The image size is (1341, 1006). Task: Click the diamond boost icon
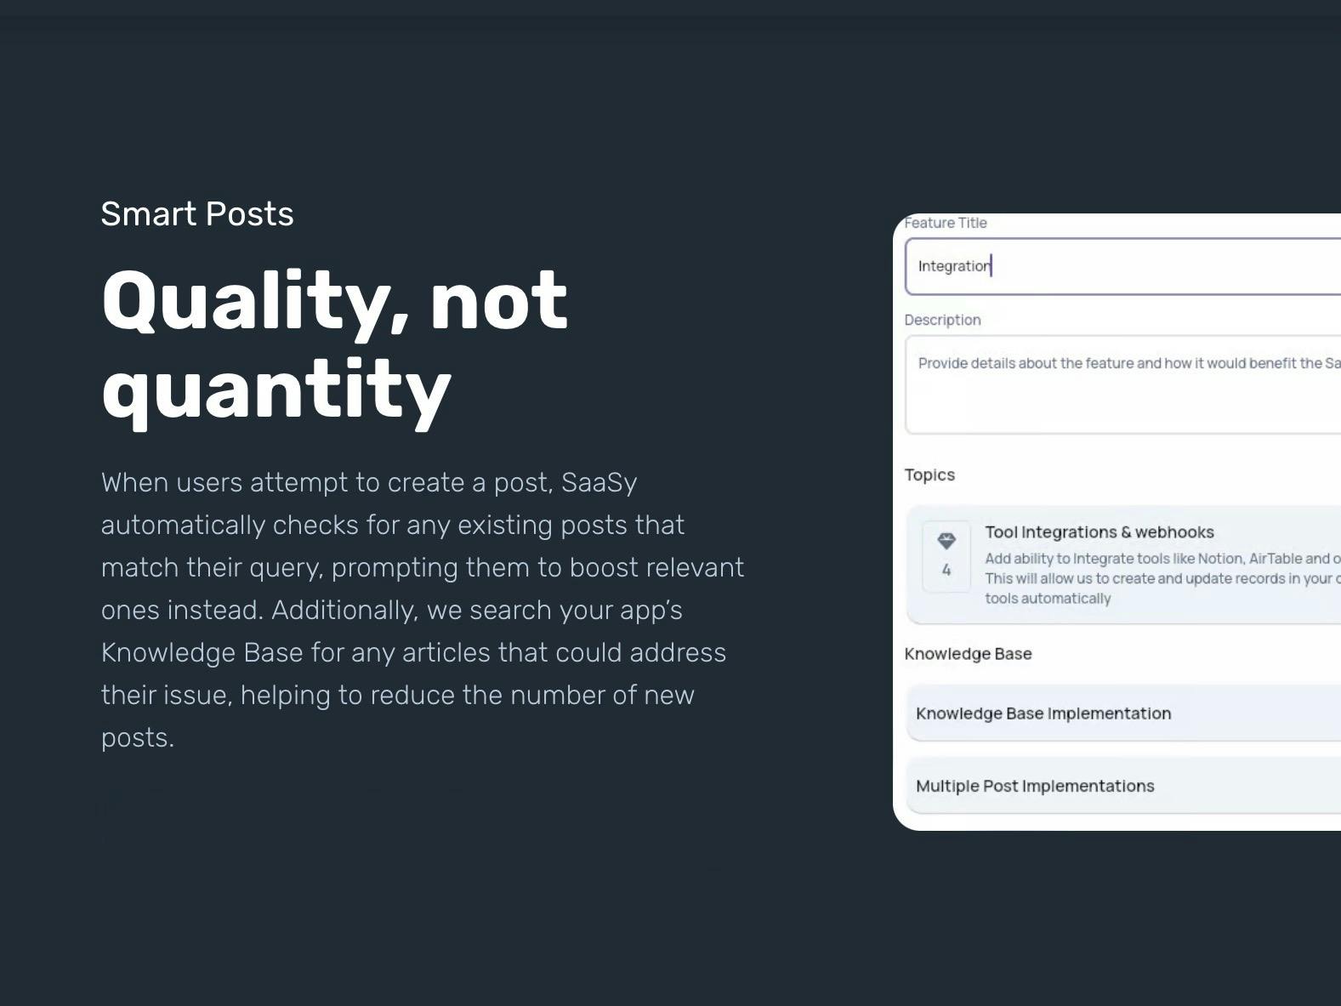946,541
